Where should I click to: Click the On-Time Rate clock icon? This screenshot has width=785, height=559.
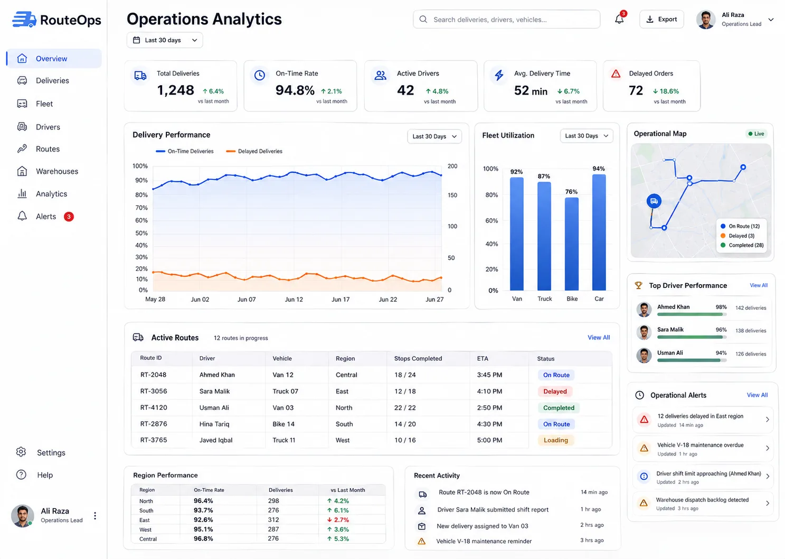260,76
